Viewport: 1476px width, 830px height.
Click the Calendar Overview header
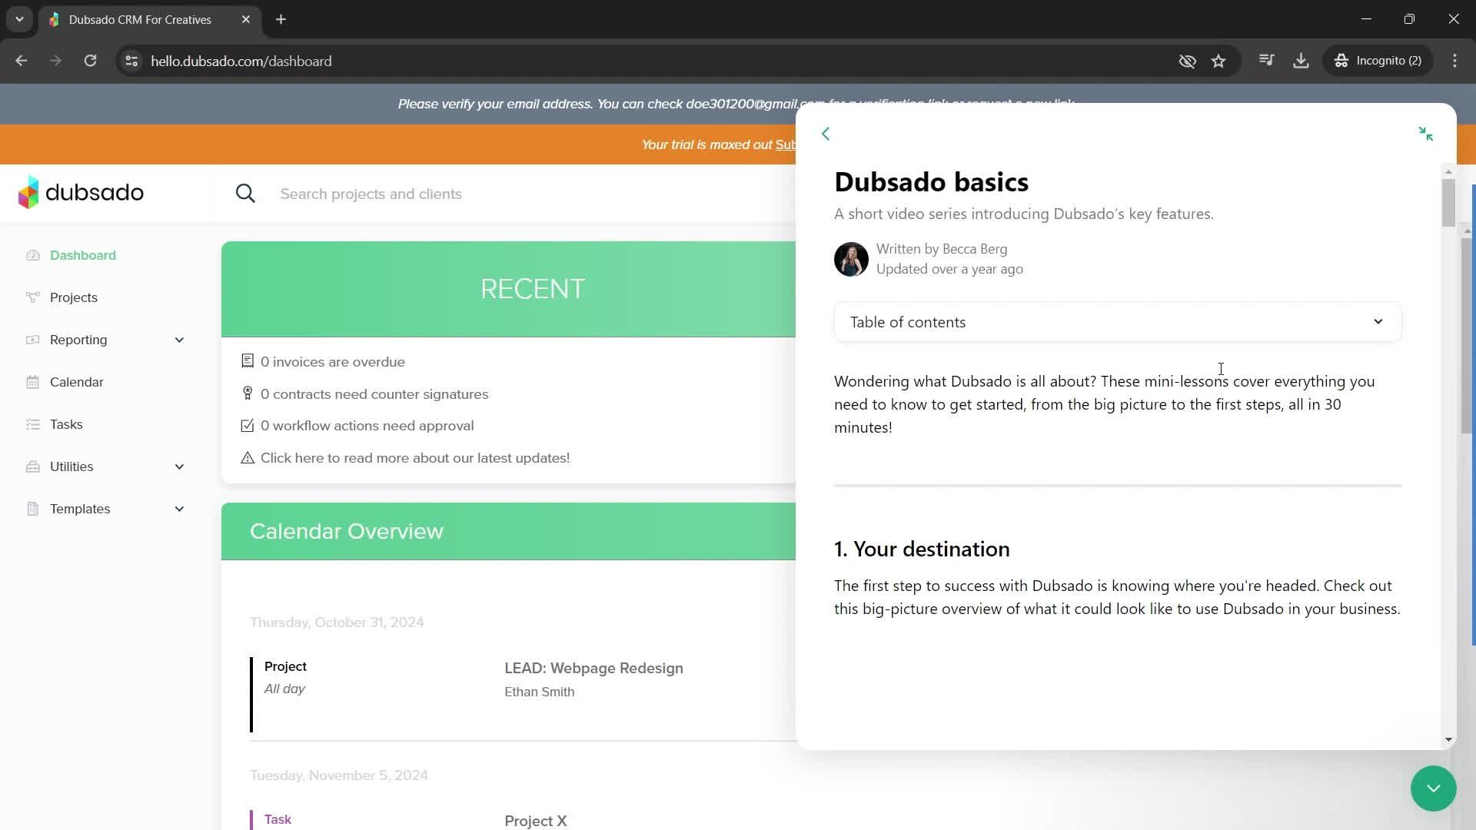(509, 531)
